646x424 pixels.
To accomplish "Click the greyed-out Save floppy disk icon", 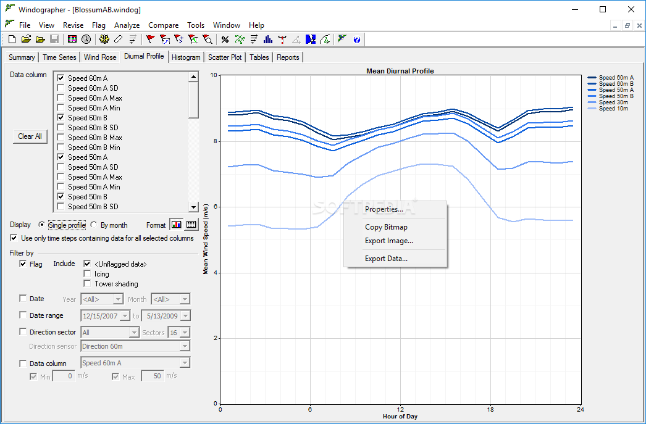I will click(54, 39).
